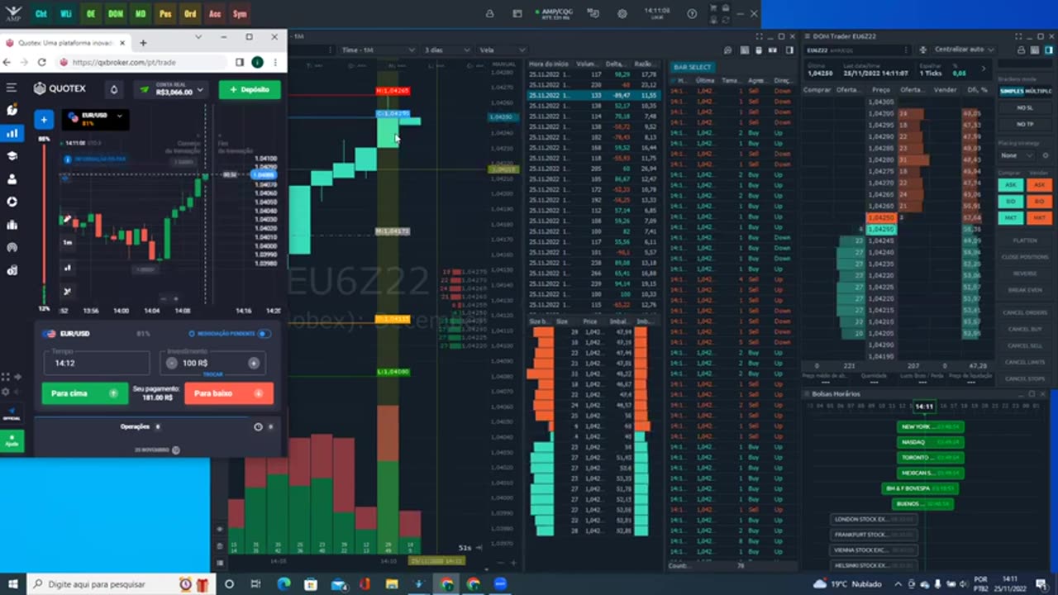Open Quotex trading chart sidebar icon
1058x595 pixels.
[x=12, y=133]
